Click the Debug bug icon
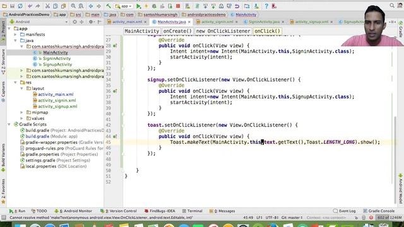The height and width of the screenshot is (227, 404). tap(154, 6)
